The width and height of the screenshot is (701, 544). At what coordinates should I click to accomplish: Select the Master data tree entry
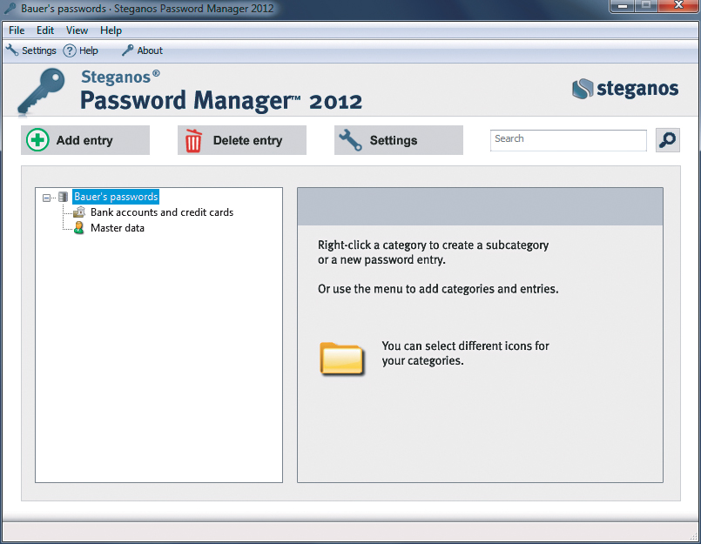(x=118, y=228)
